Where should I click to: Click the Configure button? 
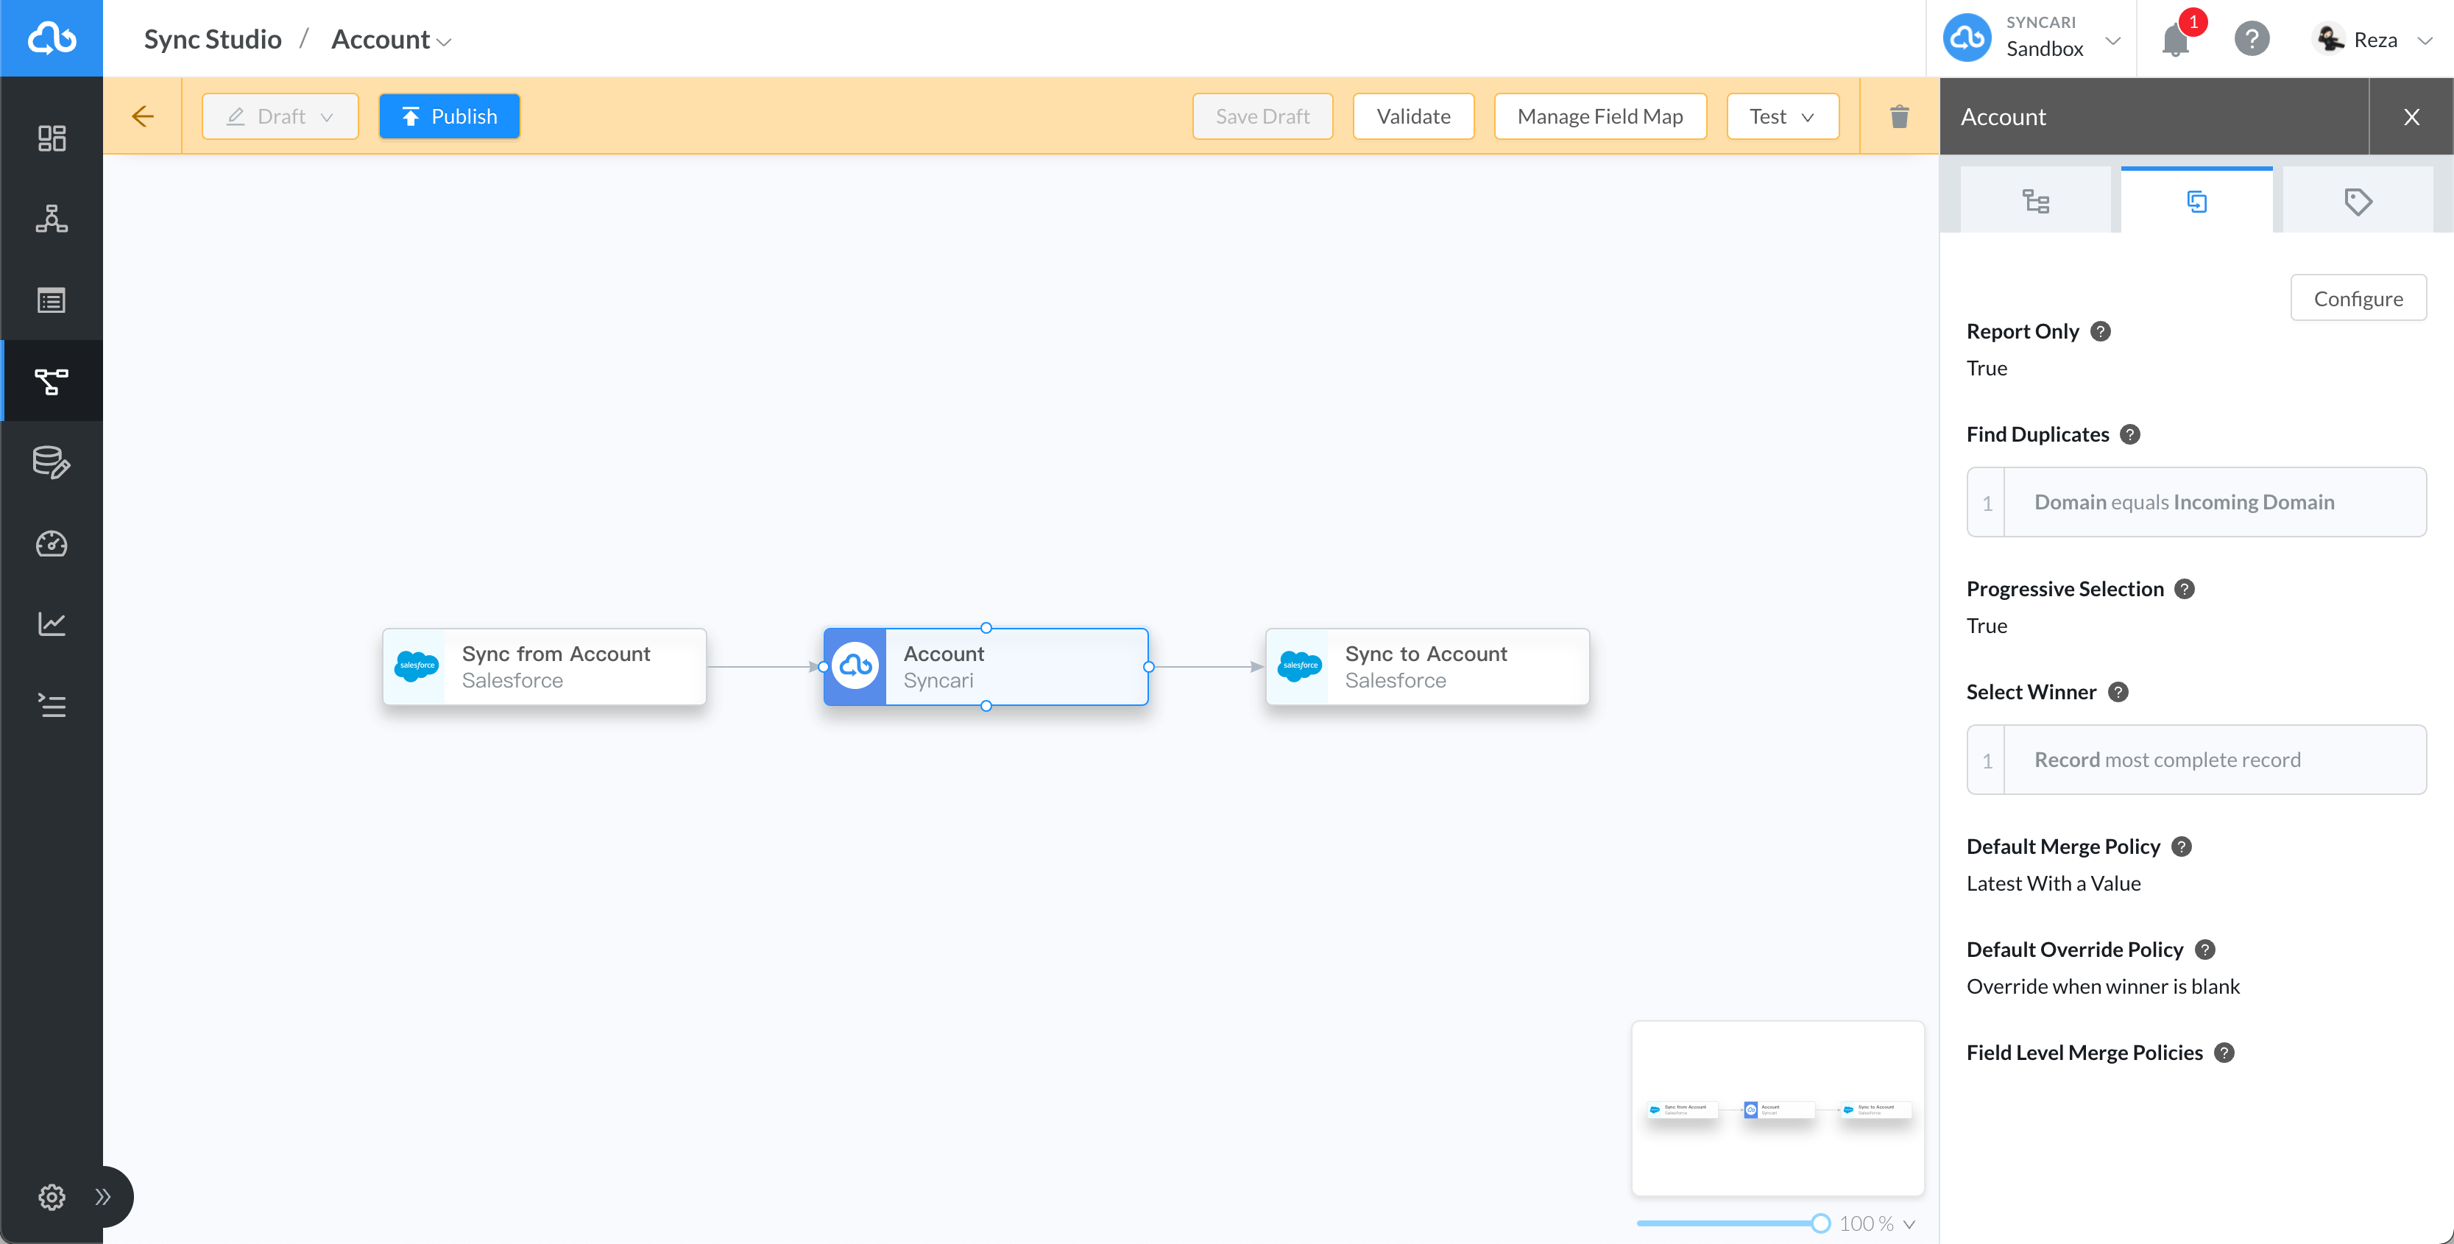click(2358, 298)
